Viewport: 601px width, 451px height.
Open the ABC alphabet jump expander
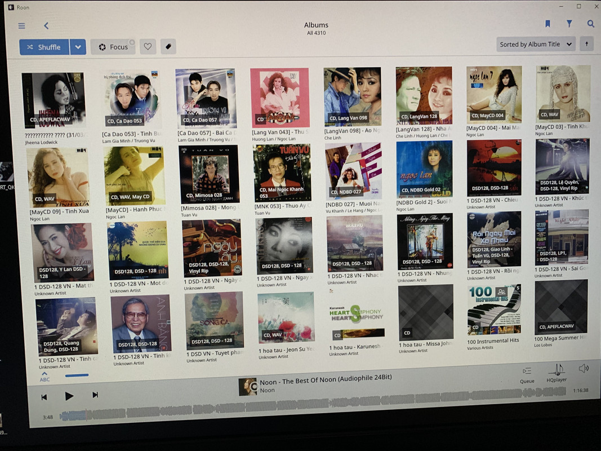point(44,377)
